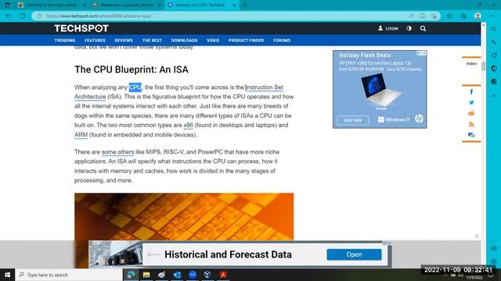Click the TechSpot logo
This screenshot has height=281, width=501.
(x=81, y=28)
